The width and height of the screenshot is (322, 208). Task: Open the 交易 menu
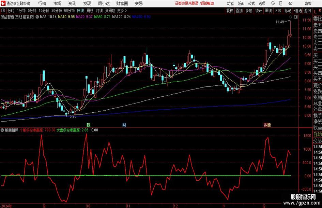[x=139, y=3]
